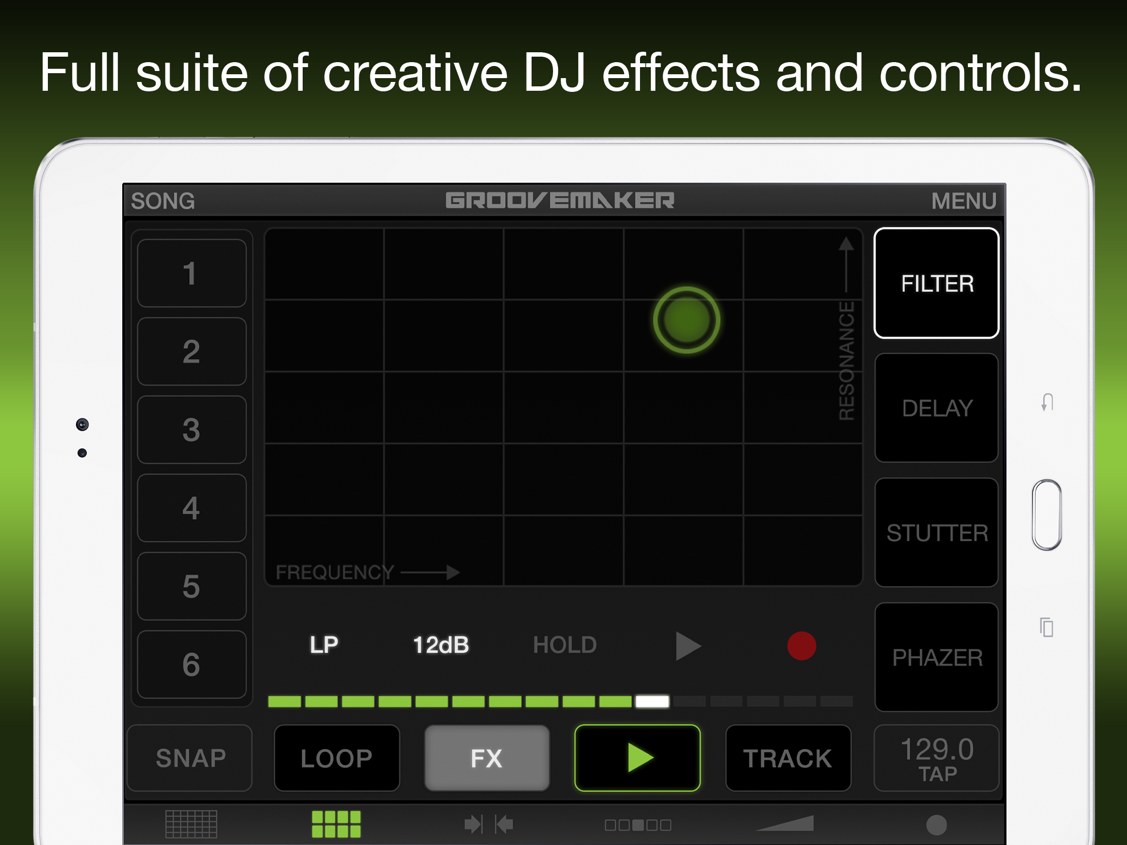Toggle the SNAP button
Image resolution: width=1127 pixels, height=845 pixels.
tap(190, 758)
